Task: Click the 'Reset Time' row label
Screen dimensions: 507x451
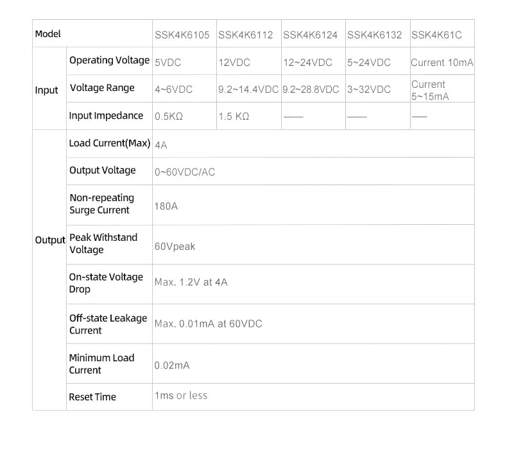Action: [92, 397]
